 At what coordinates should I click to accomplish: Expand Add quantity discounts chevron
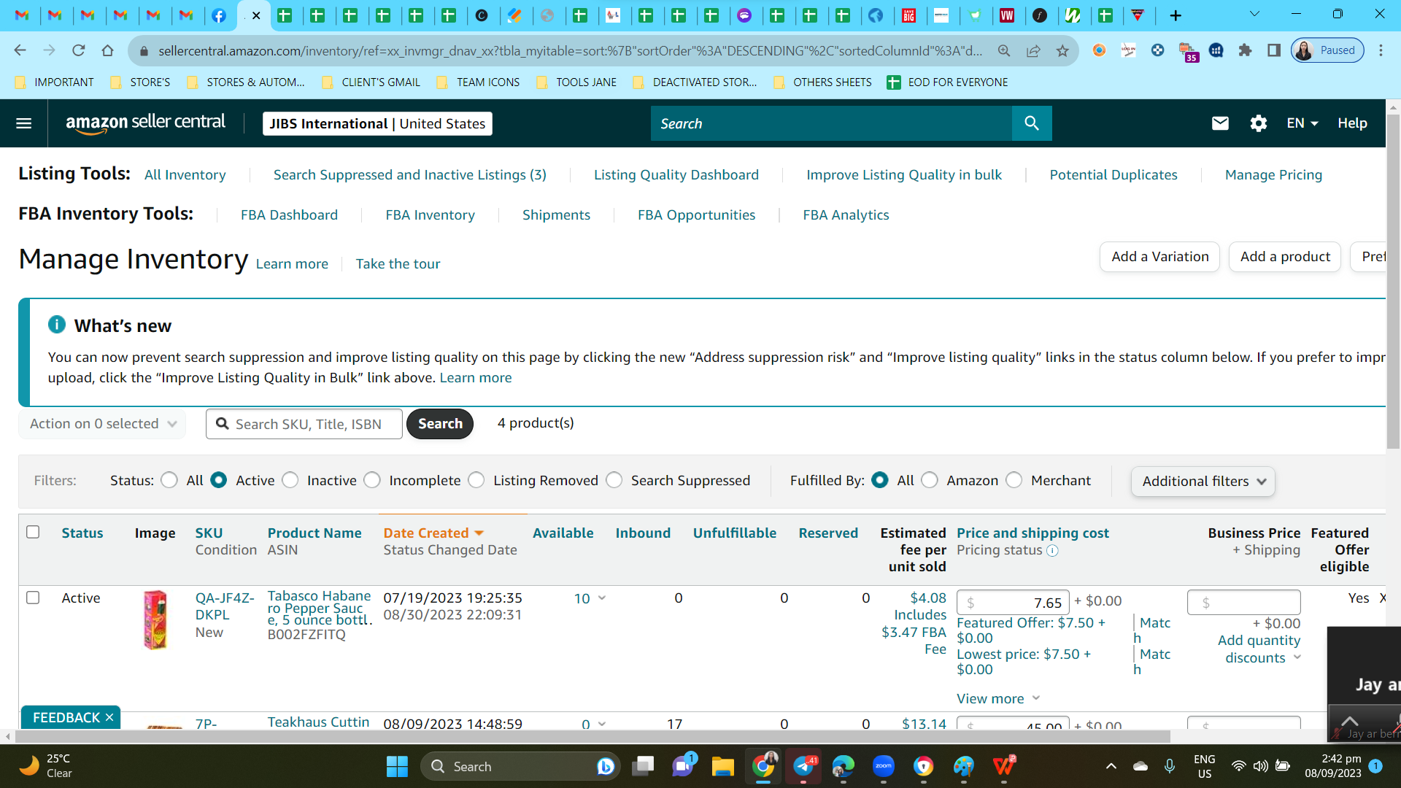click(x=1297, y=657)
